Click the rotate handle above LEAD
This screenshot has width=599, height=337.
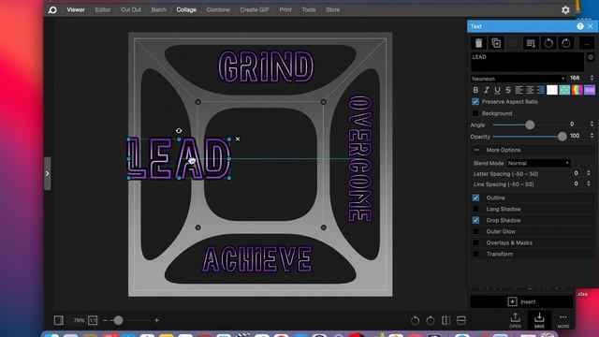[179, 131]
